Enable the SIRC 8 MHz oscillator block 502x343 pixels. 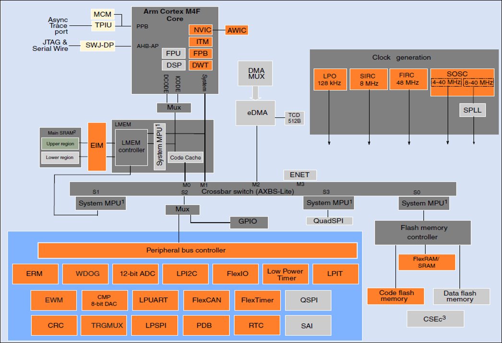tap(370, 79)
